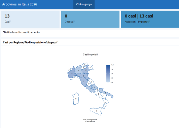Click the Veneto region showing 2 cases

point(86,70)
